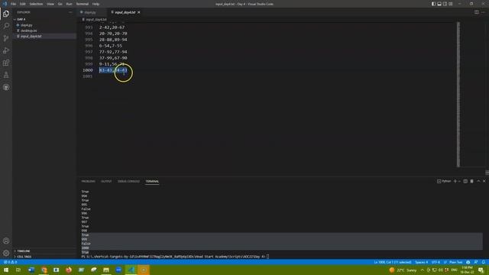Click the feedback icon in status bar
The image size is (489, 275).
pos(476,262)
